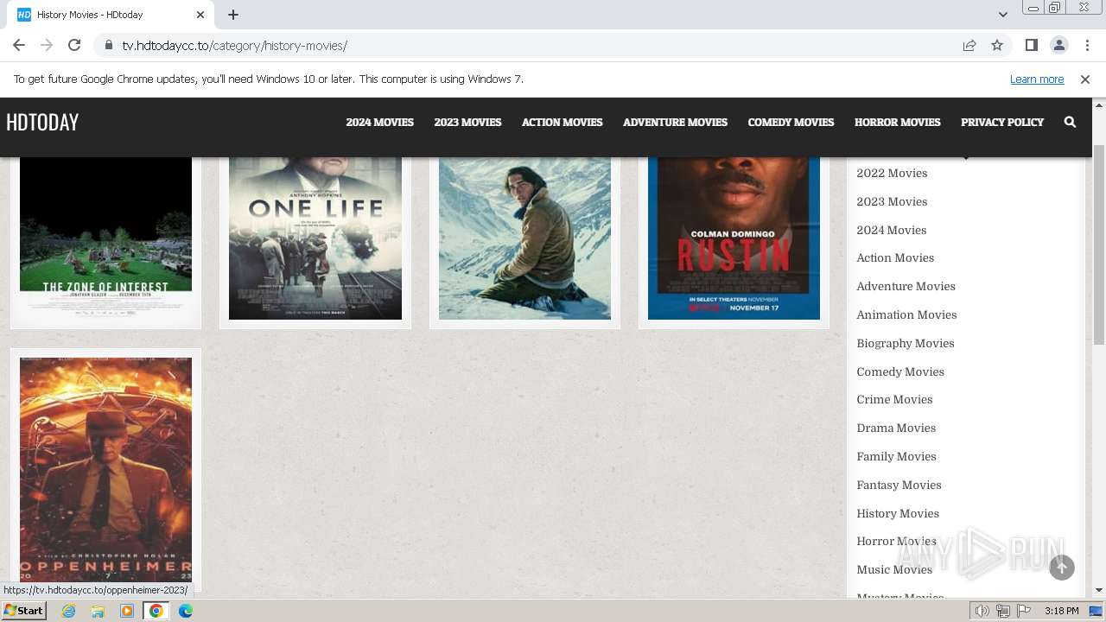
Task: Open a new tab with the plus icon
Action: [x=233, y=15]
